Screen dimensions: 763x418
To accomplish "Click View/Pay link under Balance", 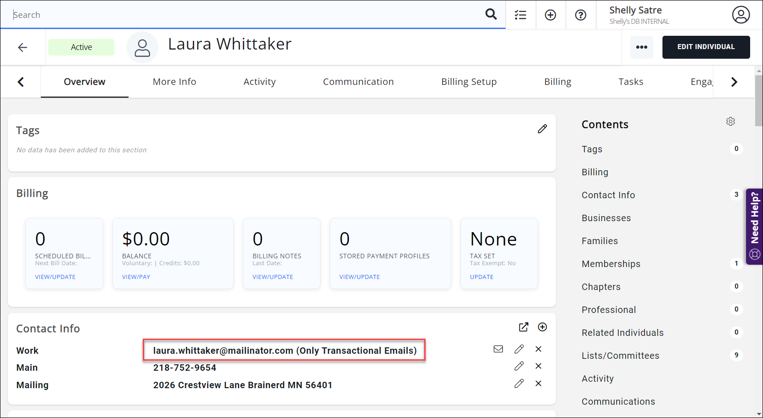I will (x=136, y=277).
